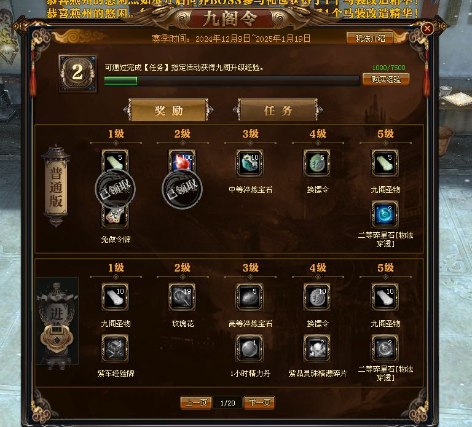Click the 中等淬炼宝石 reward icon
This screenshot has width=472, height=427.
tap(250, 163)
